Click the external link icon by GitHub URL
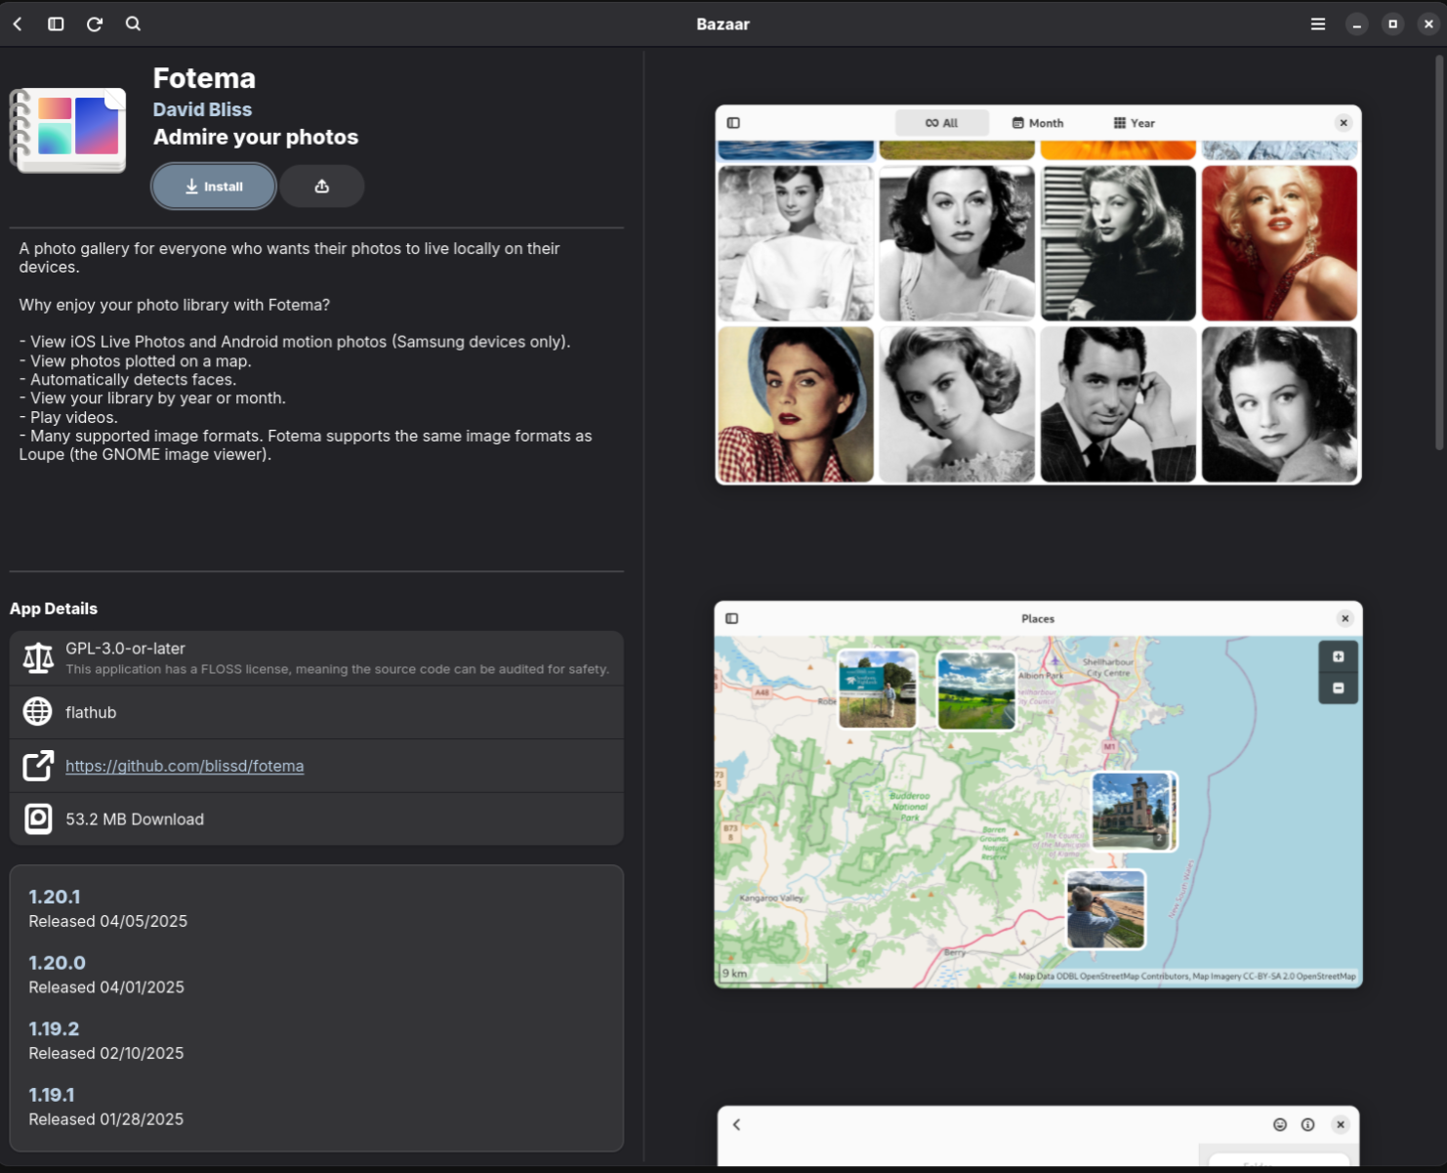The width and height of the screenshot is (1447, 1173). click(38, 766)
